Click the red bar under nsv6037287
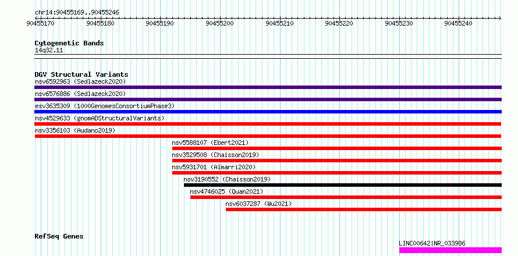518x256 pixels. 364,209
